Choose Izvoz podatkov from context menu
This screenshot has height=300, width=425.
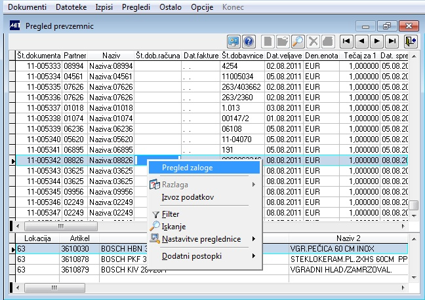click(188, 197)
